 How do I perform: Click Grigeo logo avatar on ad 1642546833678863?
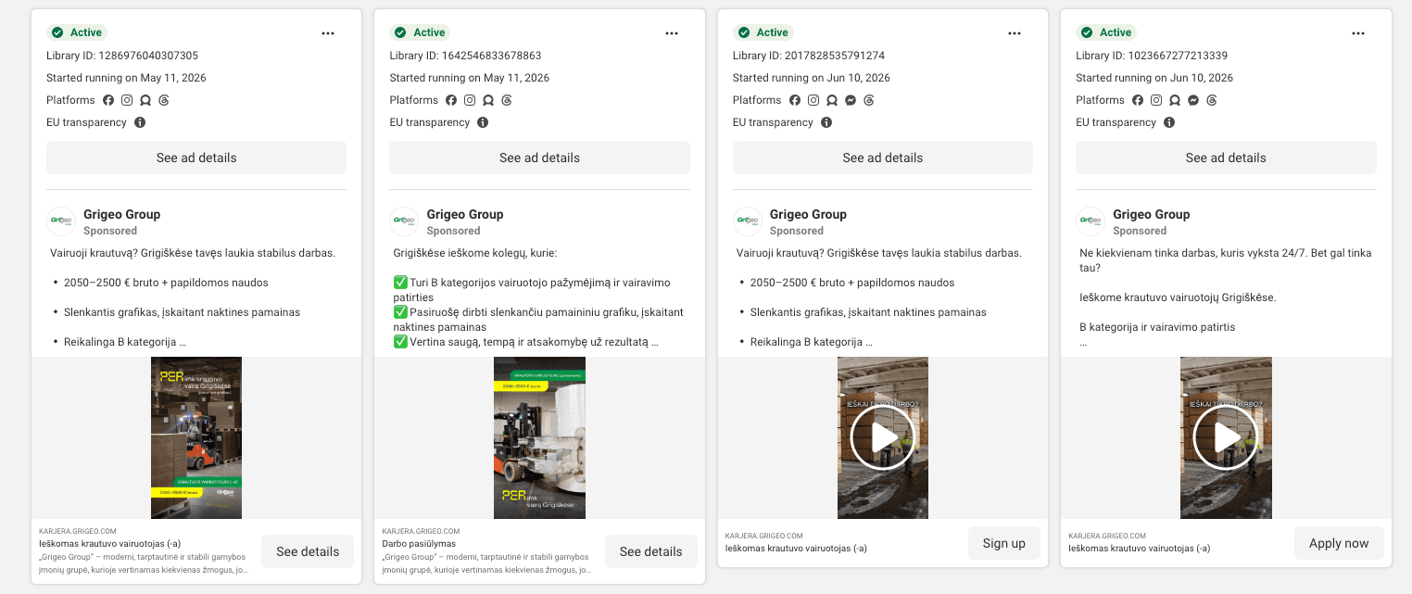pyautogui.click(x=404, y=221)
